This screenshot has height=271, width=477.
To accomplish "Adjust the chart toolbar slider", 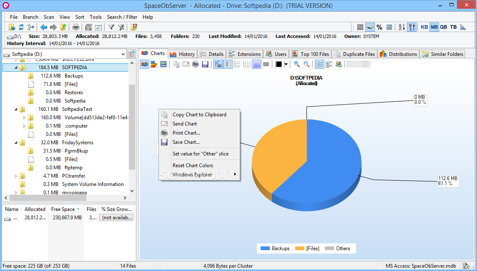I will pyautogui.click(x=358, y=64).
